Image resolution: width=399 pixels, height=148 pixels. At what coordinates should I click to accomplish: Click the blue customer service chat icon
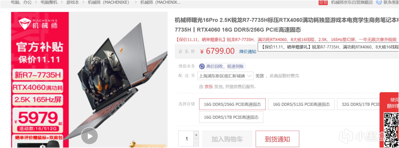(x=379, y=2)
